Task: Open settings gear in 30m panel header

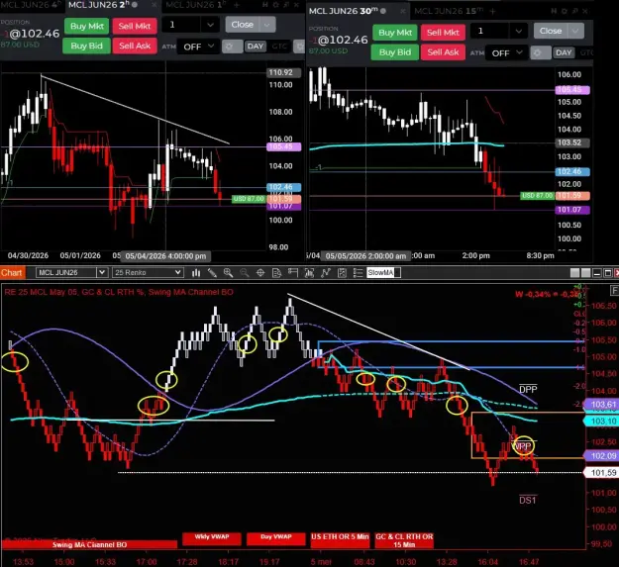Action: [x=565, y=11]
